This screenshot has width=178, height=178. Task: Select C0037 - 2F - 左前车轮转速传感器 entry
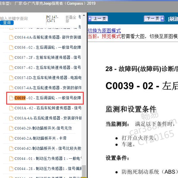[x=48, y=57]
